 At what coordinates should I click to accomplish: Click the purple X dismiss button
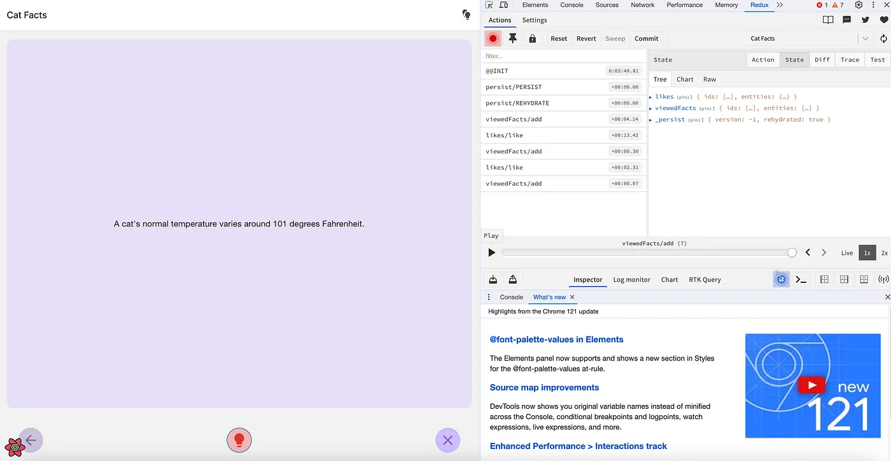pos(447,439)
